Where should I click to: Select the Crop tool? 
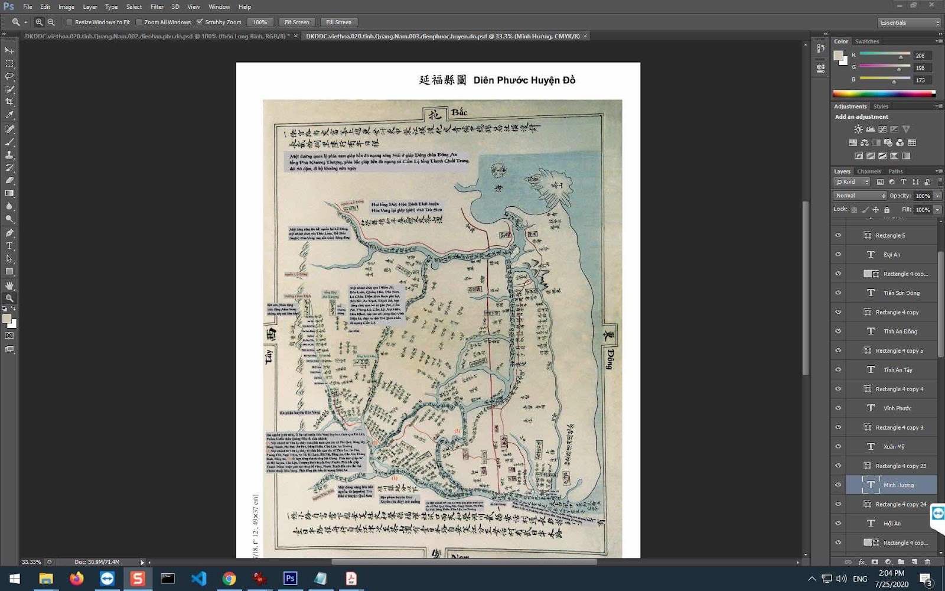9,102
